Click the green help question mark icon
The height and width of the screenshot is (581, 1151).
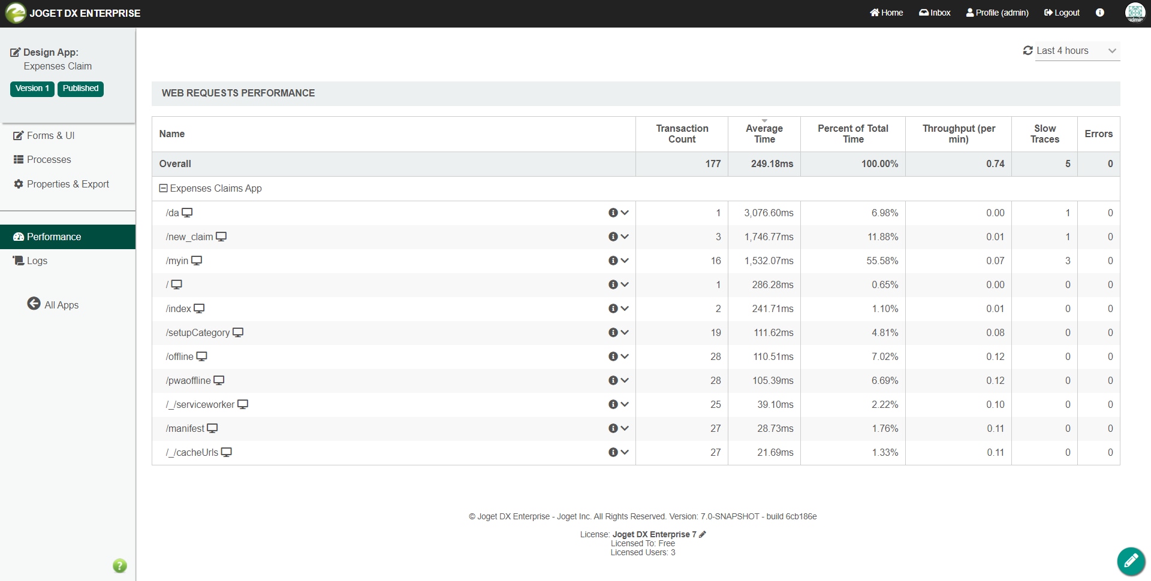pos(120,565)
